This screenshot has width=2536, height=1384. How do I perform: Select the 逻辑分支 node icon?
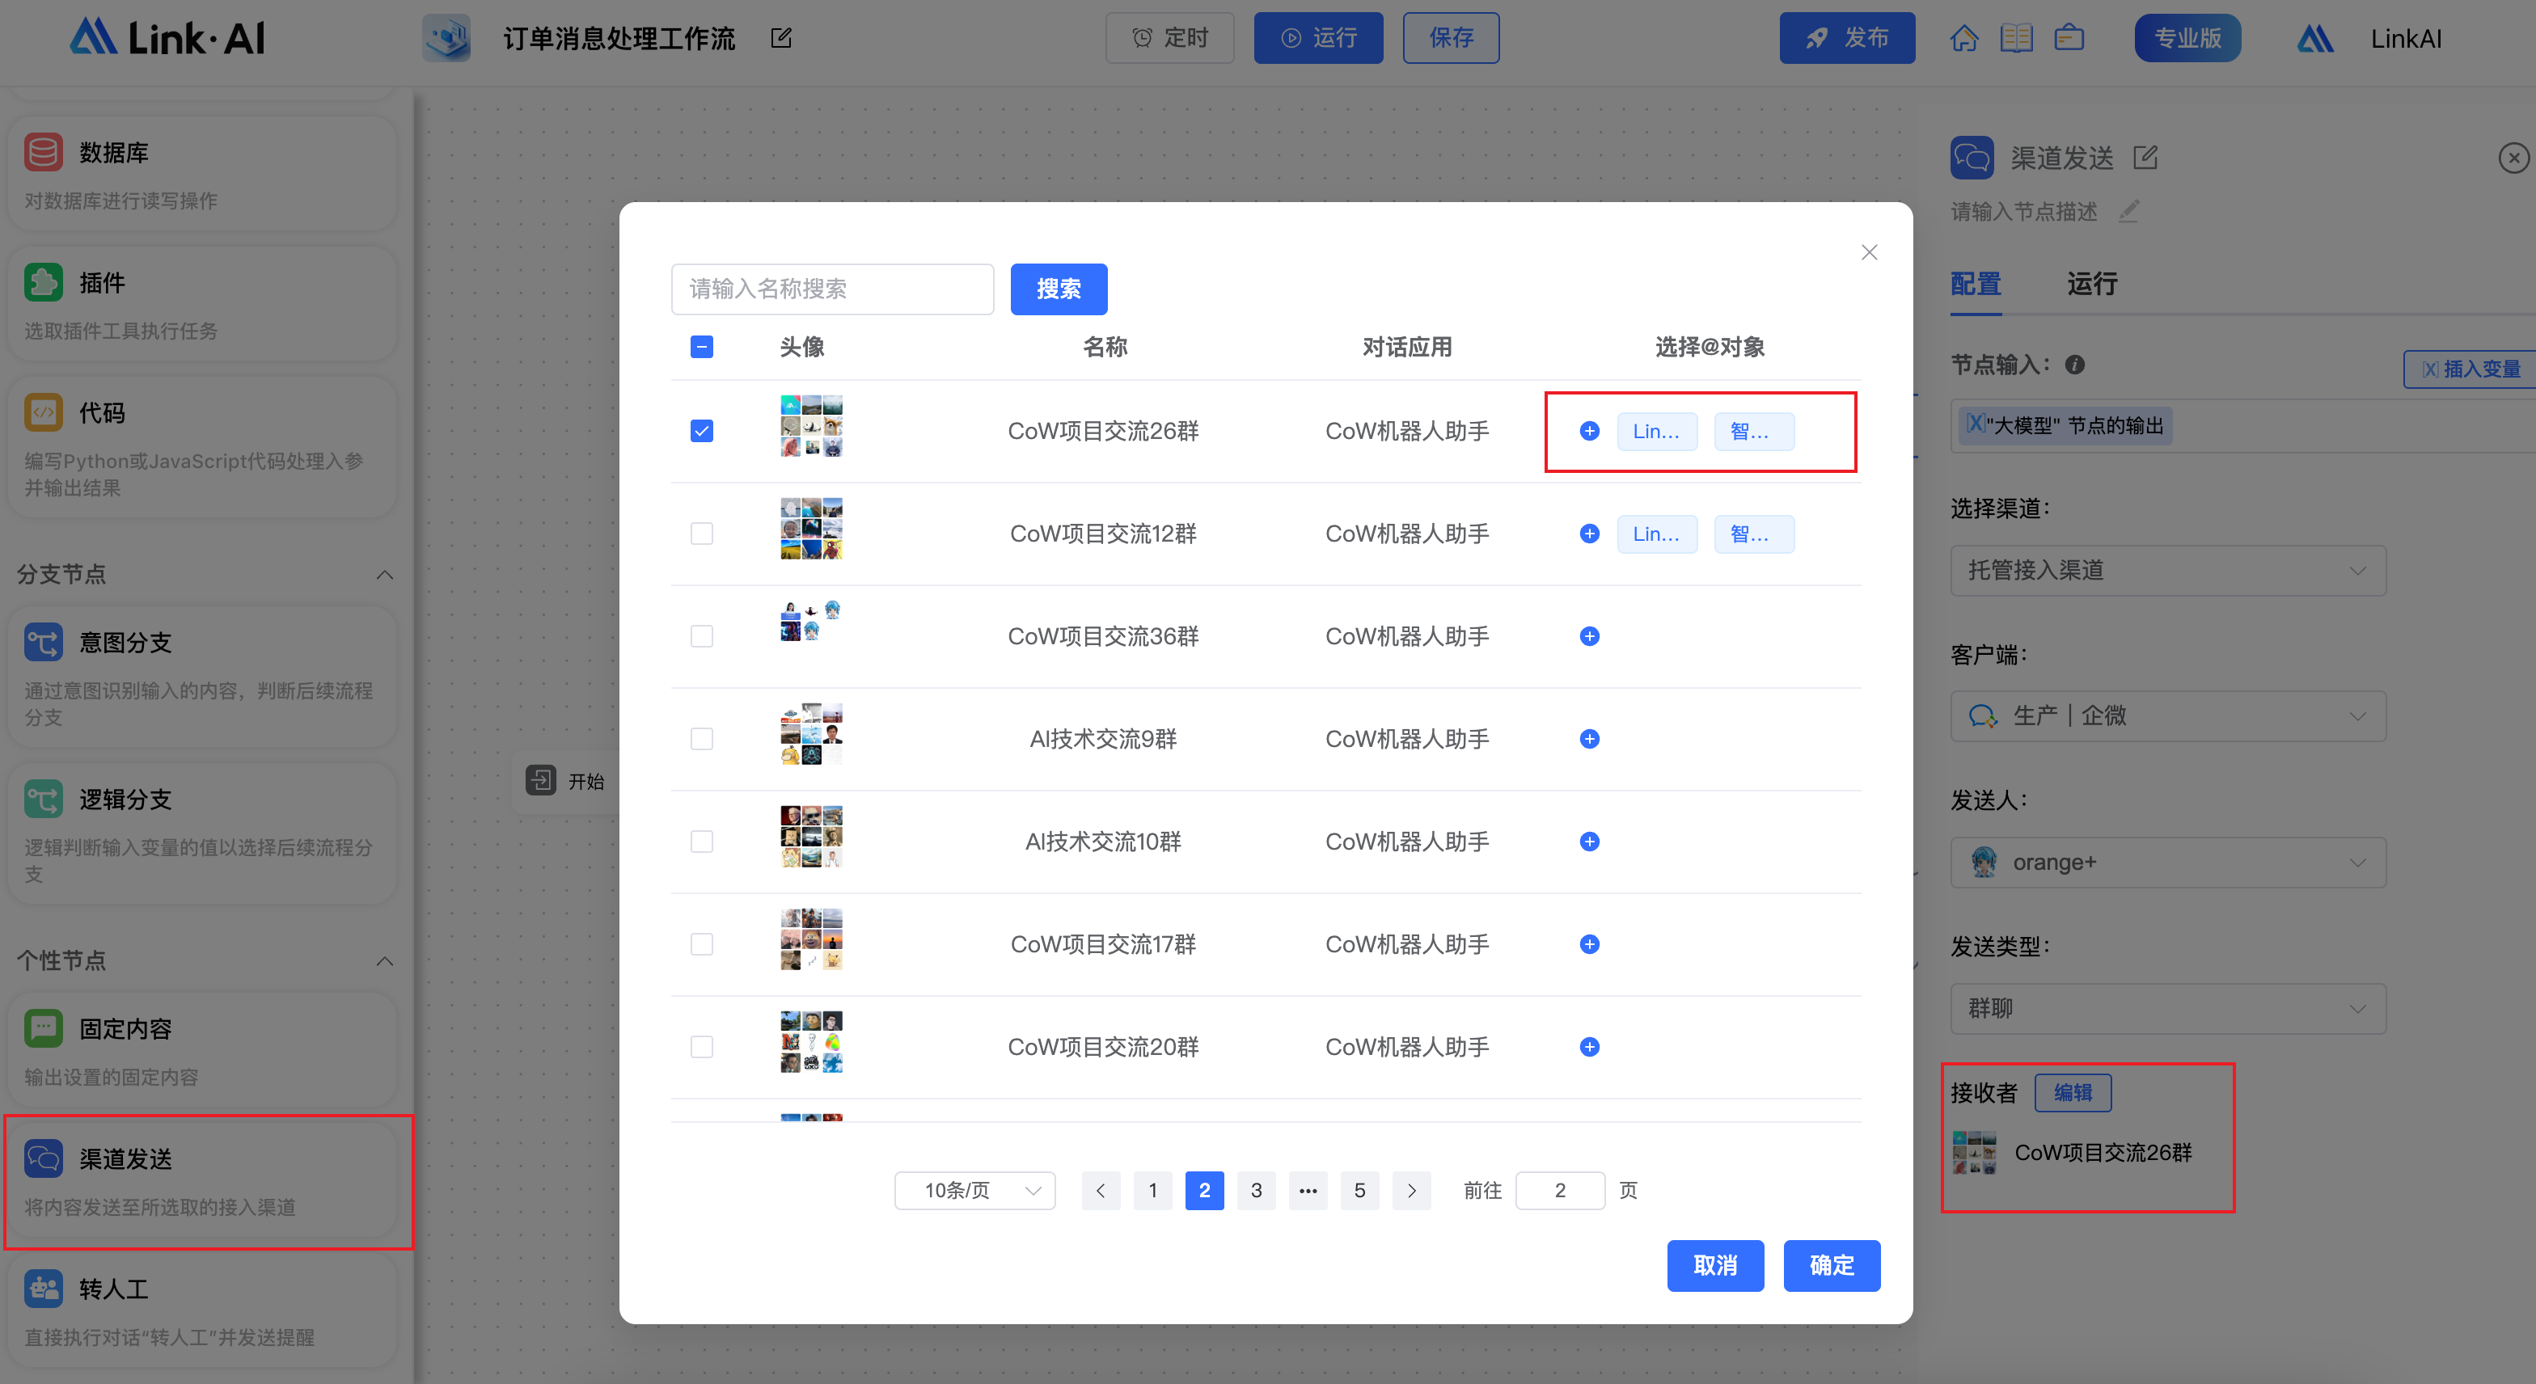point(44,800)
